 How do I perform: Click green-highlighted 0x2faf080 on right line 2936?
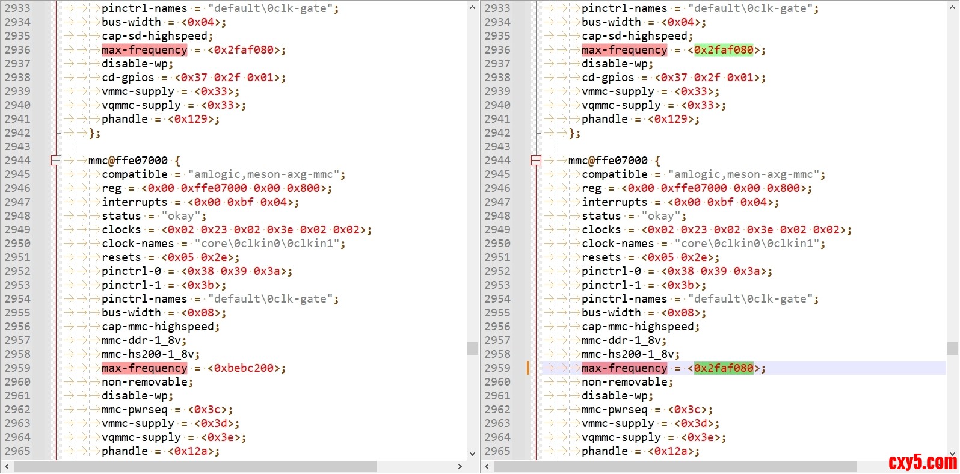(724, 50)
